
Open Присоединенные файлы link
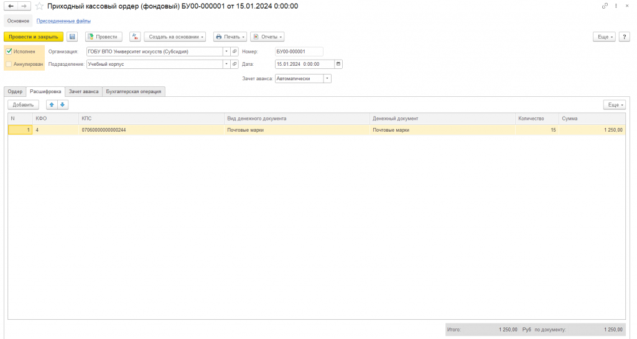click(x=64, y=20)
